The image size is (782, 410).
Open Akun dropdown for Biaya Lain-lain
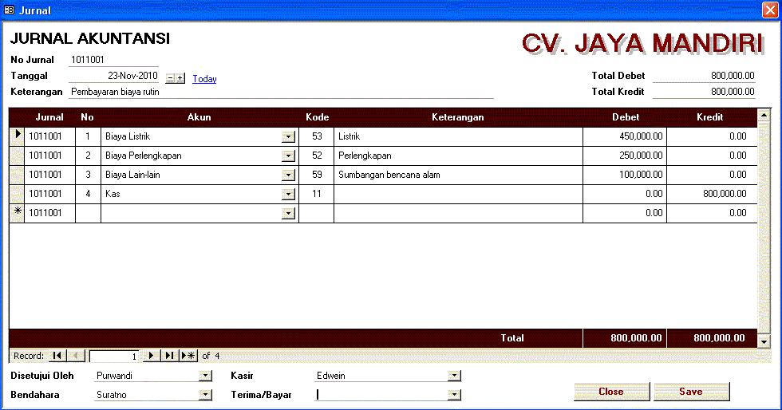(x=288, y=175)
